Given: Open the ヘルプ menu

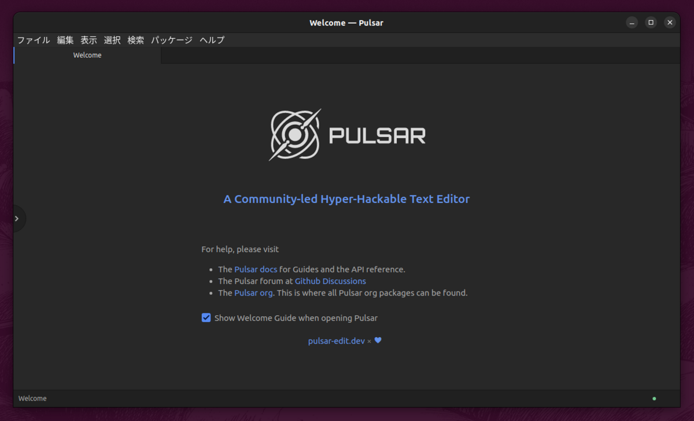Looking at the screenshot, I should click(212, 40).
